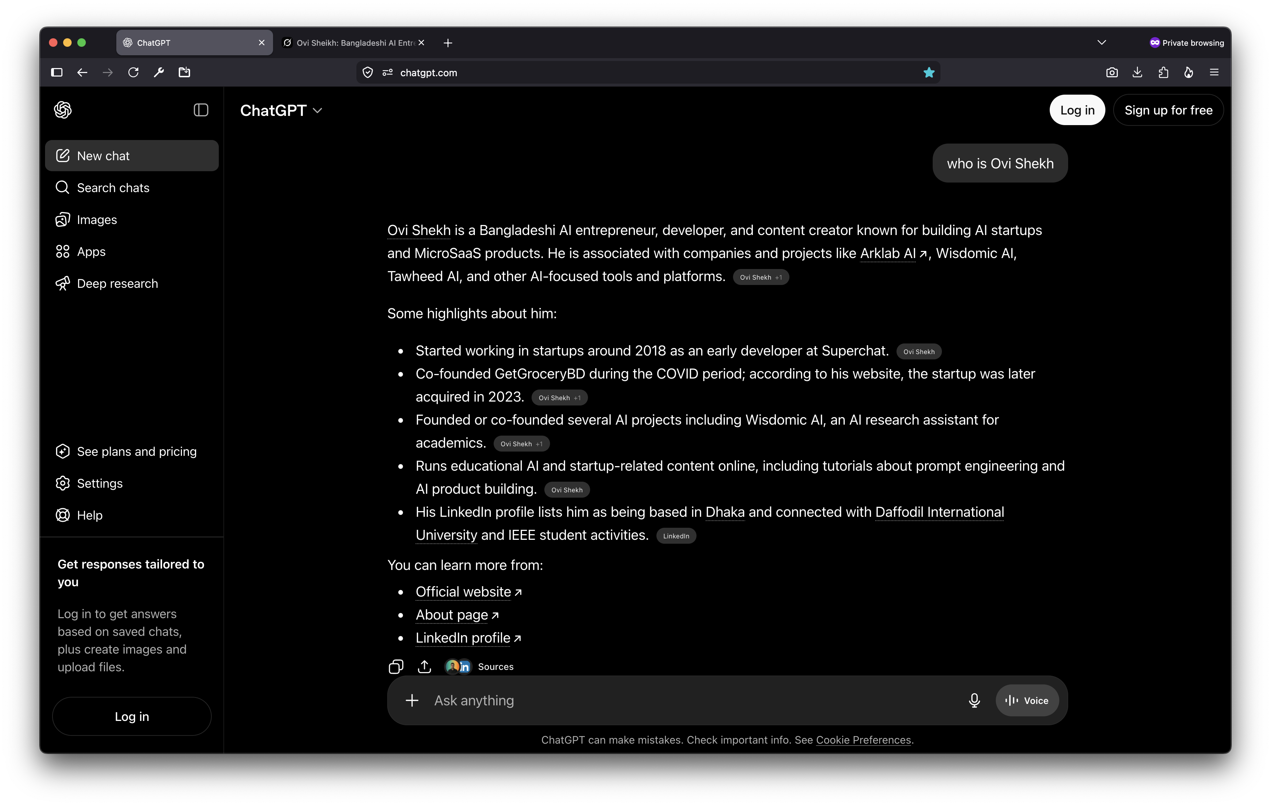The image size is (1271, 806).
Task: Click the top-right Log in button
Action: (1077, 110)
